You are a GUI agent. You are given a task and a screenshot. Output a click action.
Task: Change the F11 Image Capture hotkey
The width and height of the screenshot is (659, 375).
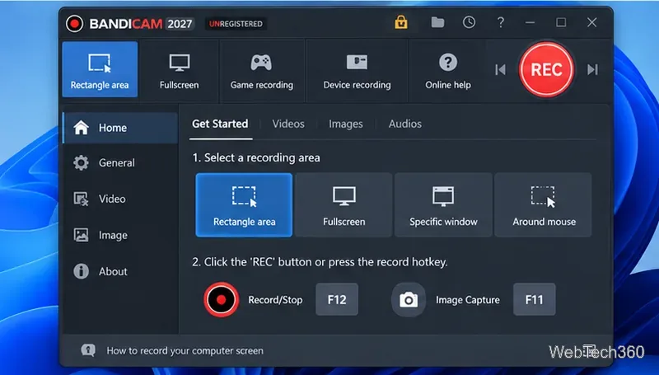[534, 299]
